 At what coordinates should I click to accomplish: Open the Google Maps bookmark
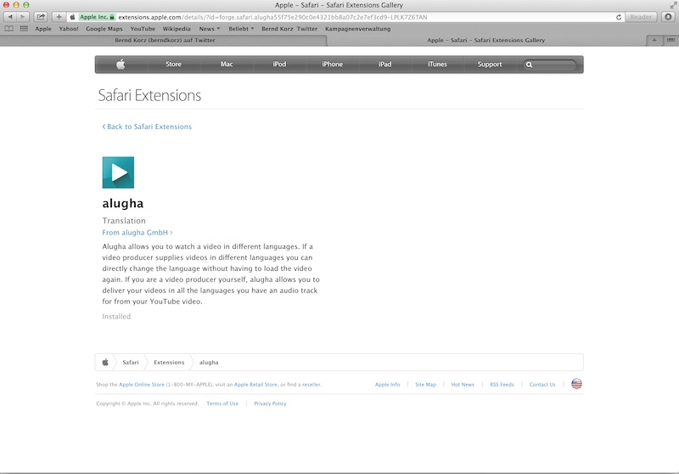[x=104, y=29]
